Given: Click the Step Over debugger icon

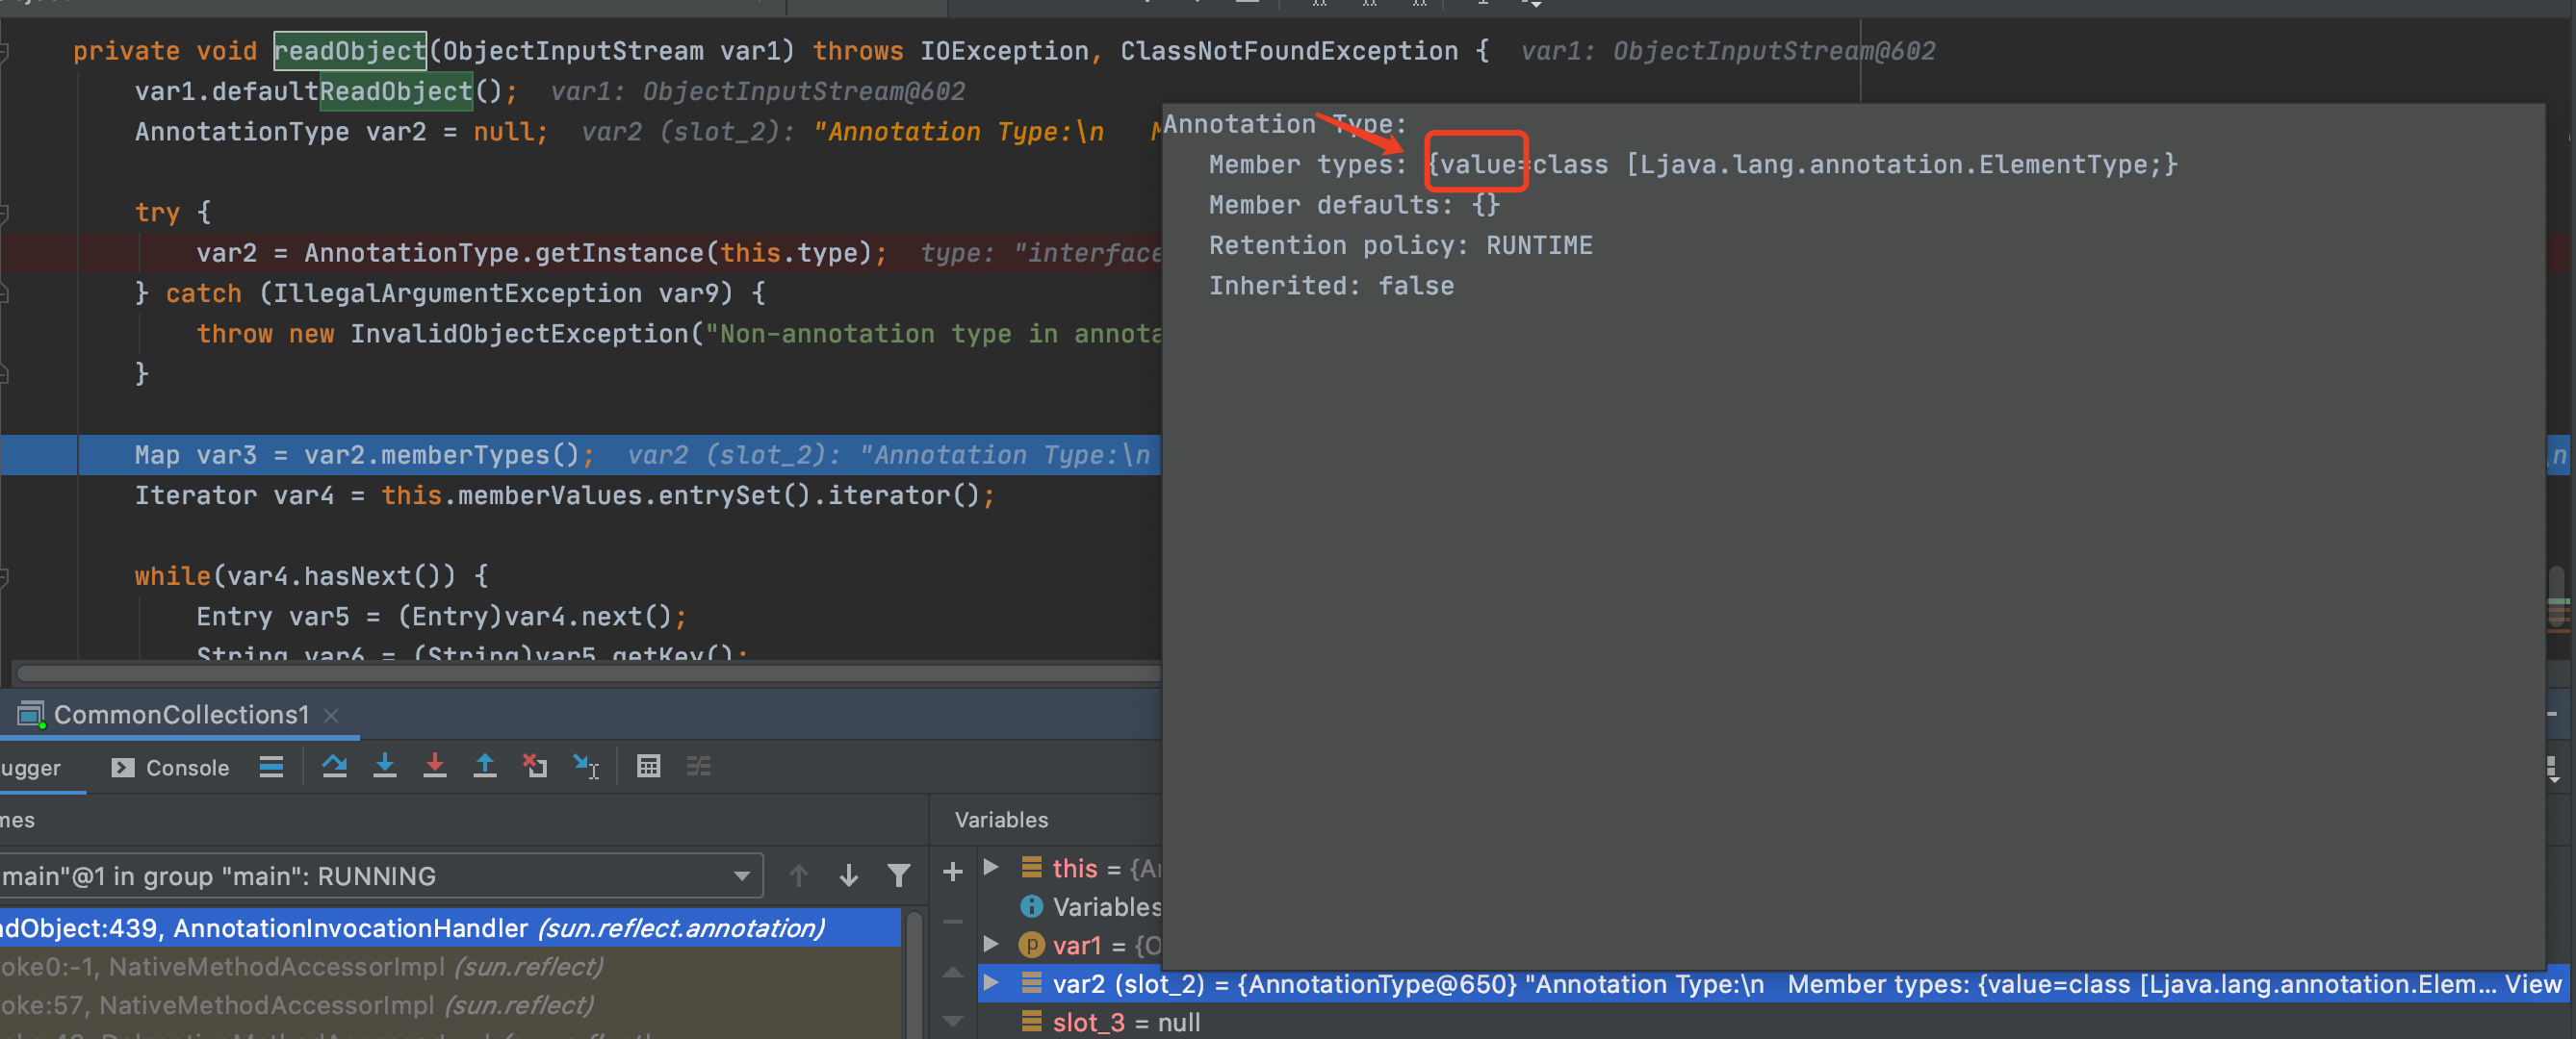Looking at the screenshot, I should (x=334, y=766).
